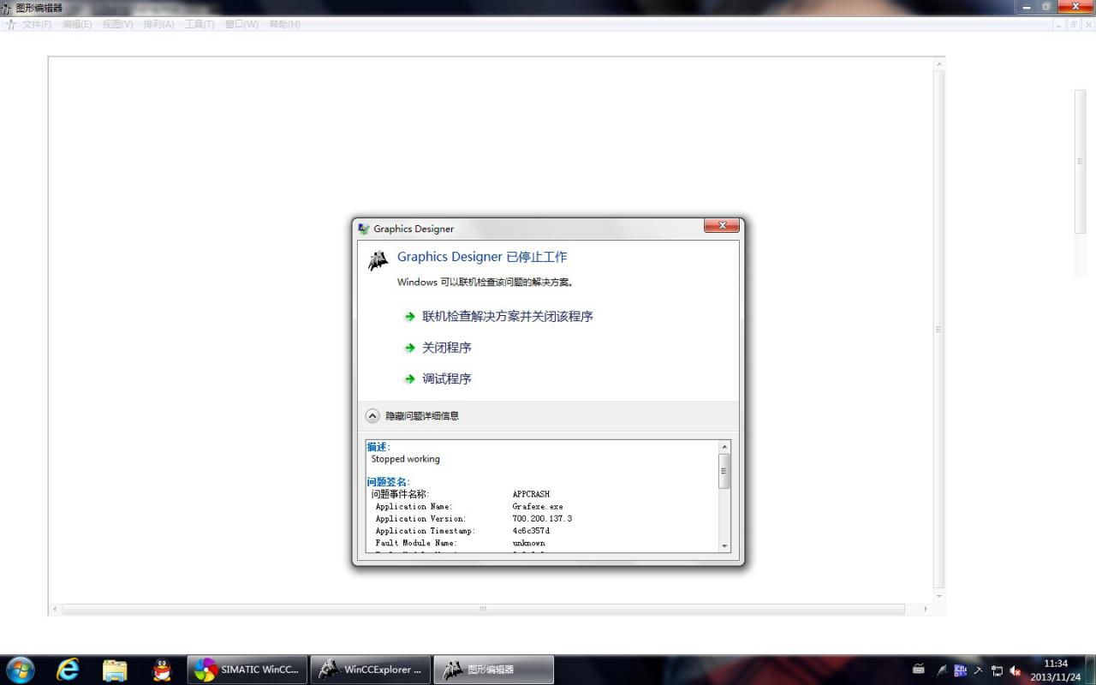The height and width of the screenshot is (685, 1096).
Task: Click the Show desktop strip at taskbar end
Action: (x=1090, y=670)
